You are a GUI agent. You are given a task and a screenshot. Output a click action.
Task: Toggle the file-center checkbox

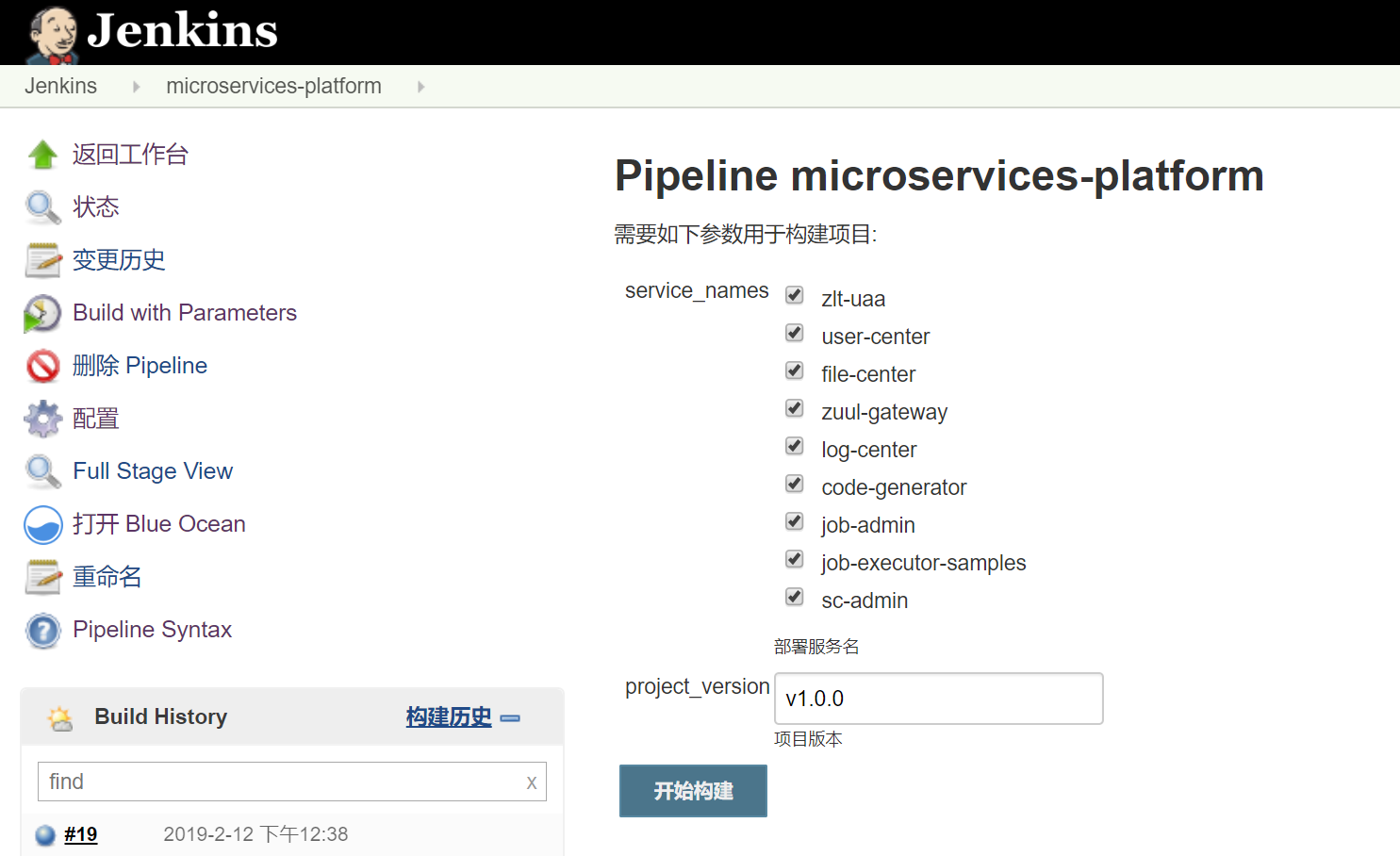point(795,370)
